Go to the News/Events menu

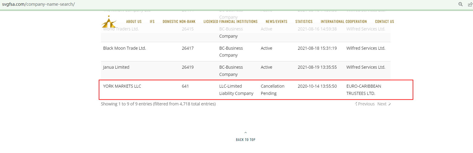(x=276, y=22)
